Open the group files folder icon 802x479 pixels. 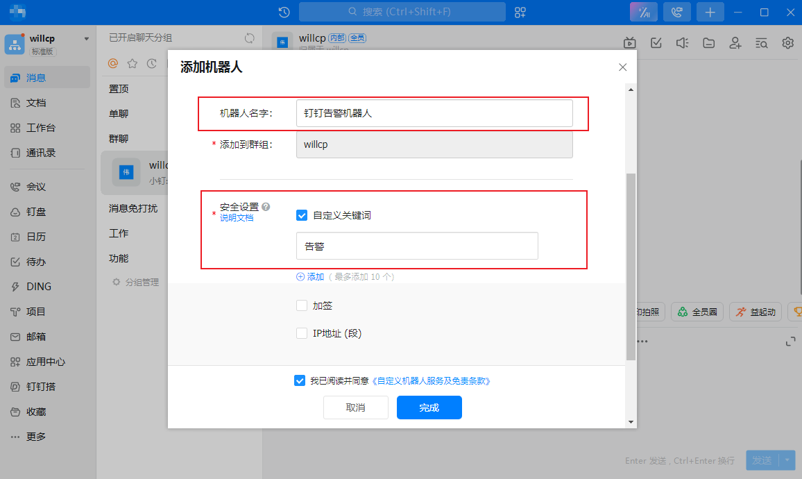click(709, 43)
